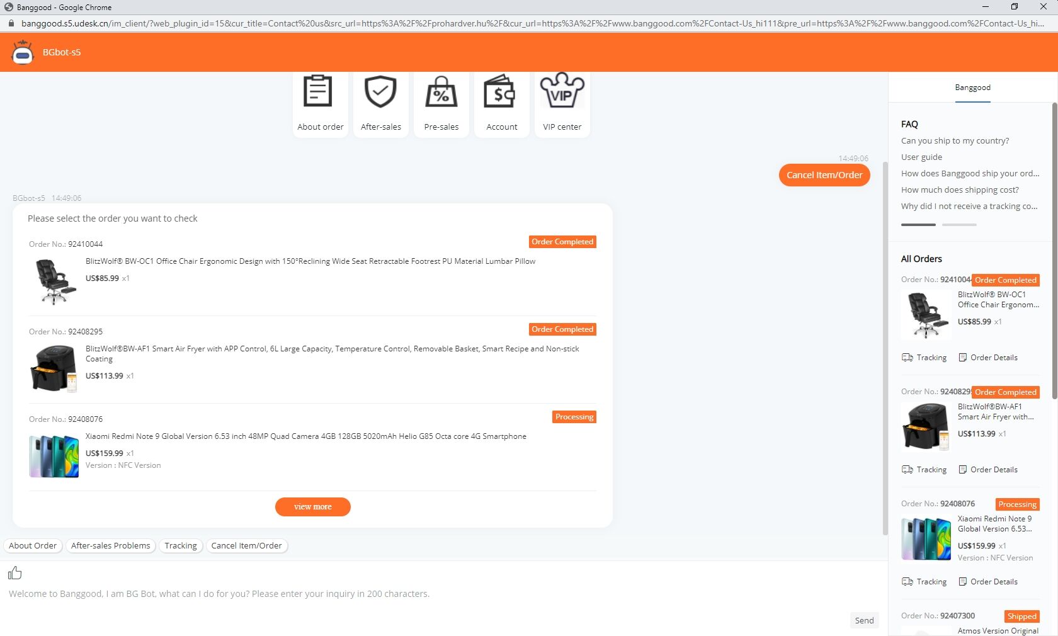
Task: Select air fryer thumbnail in chat order list
Action: pyautogui.click(x=54, y=369)
